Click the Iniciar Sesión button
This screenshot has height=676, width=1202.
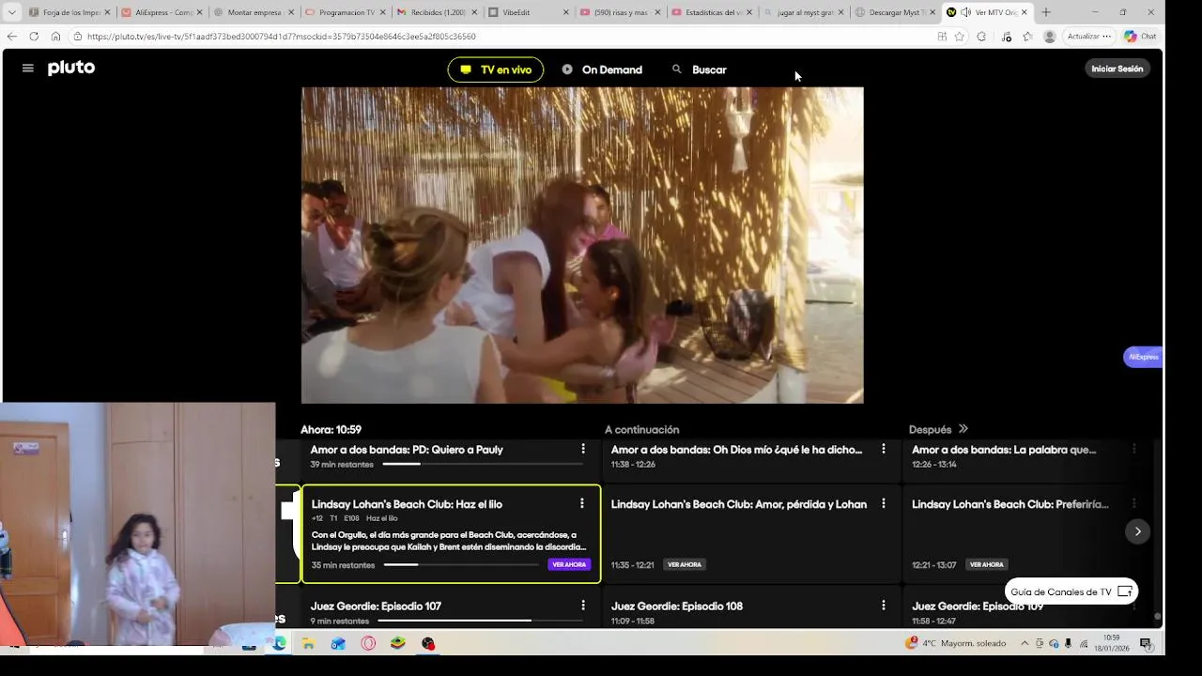coord(1117,69)
